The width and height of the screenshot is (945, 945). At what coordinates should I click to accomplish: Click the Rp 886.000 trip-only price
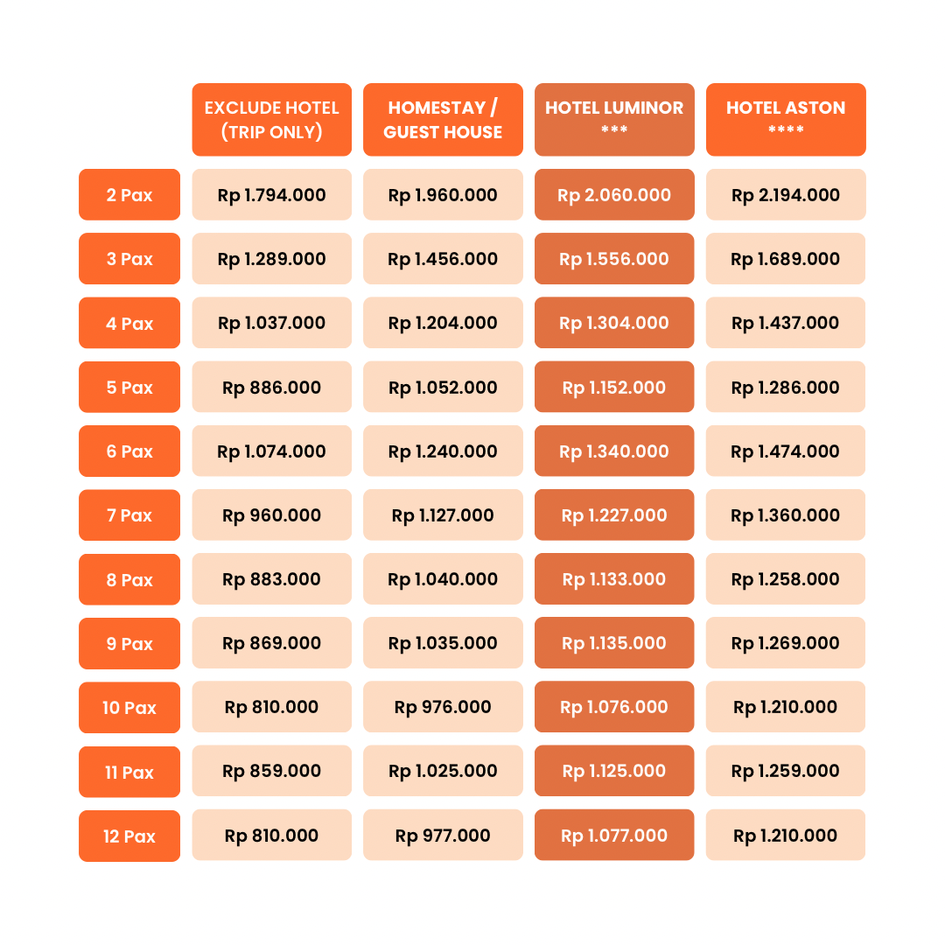tap(272, 387)
